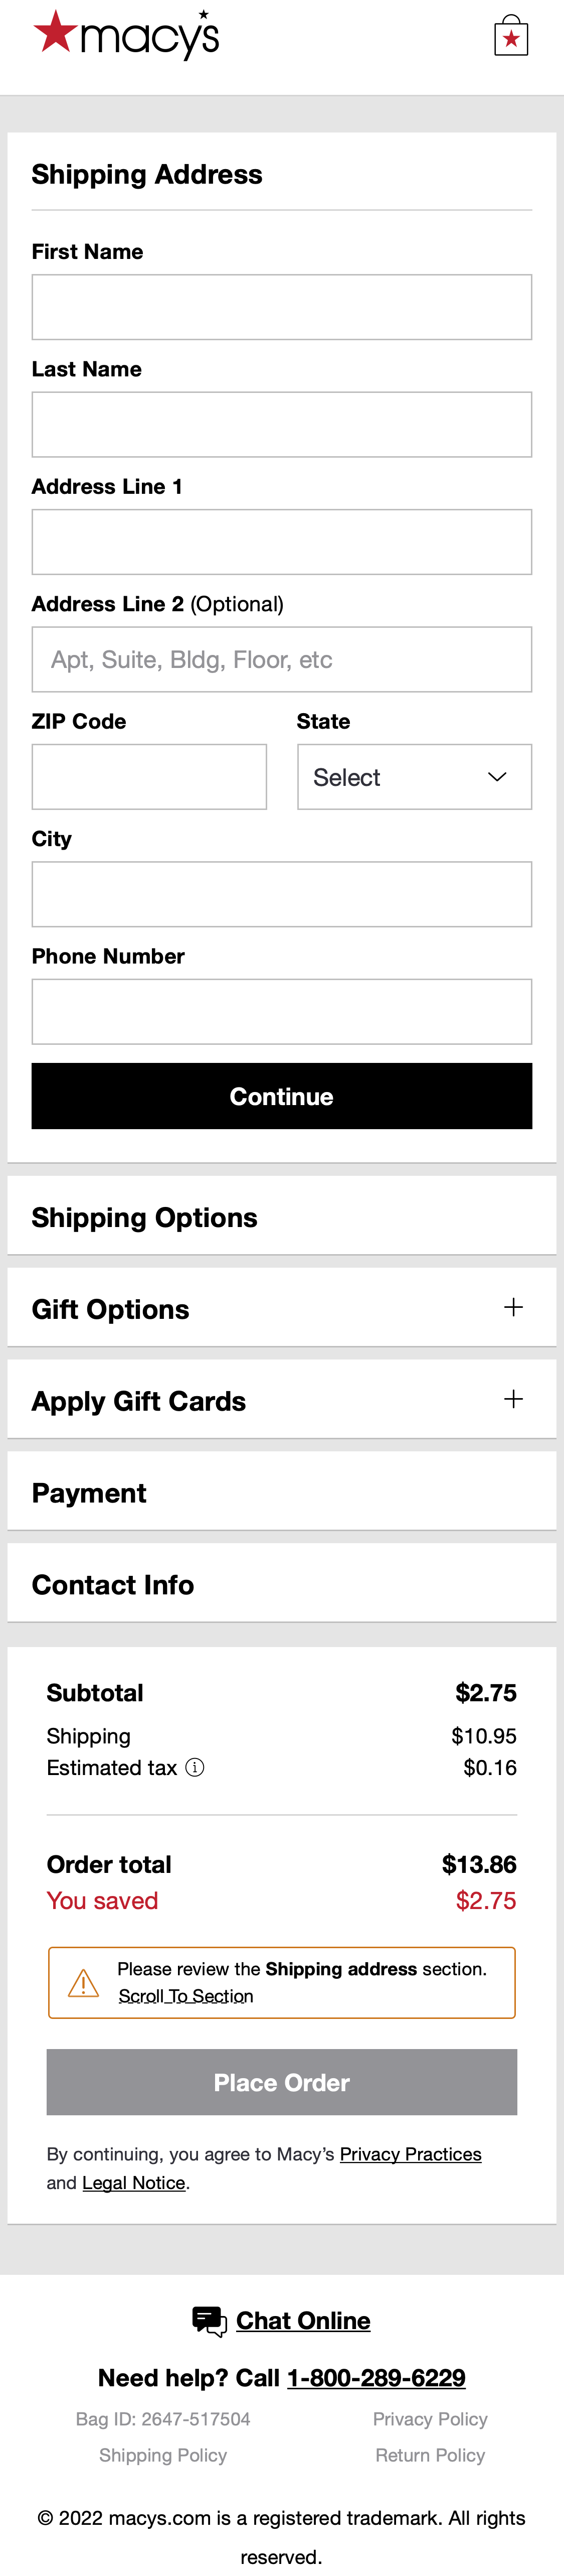Open the shopping bag icon
Screen dimensions: 564x2576
[511, 38]
